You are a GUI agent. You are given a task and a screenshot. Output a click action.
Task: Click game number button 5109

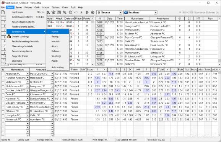[100, 64]
